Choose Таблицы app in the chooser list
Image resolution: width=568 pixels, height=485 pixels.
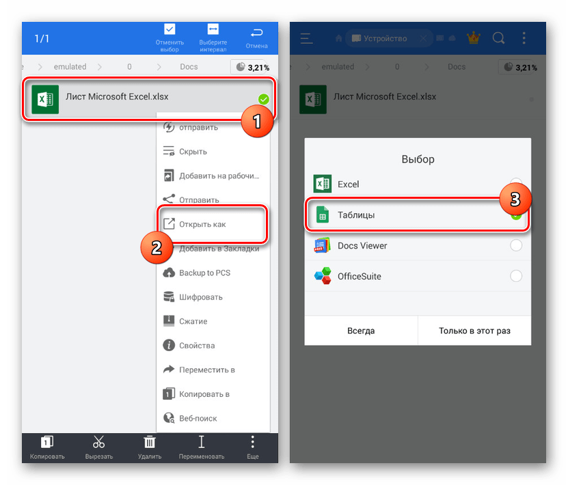pyautogui.click(x=410, y=215)
